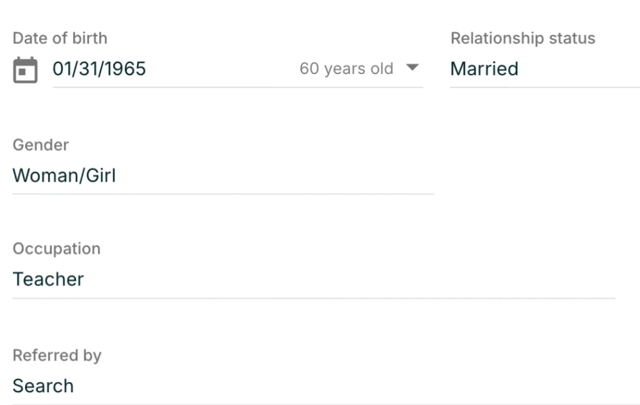
Task: Click the "Referred by" field label
Action: [57, 355]
